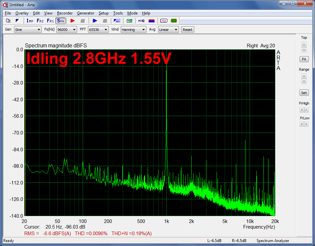Click the Cursor 20.5 Hz readout
This screenshot has width=315, height=246.
[55, 227]
